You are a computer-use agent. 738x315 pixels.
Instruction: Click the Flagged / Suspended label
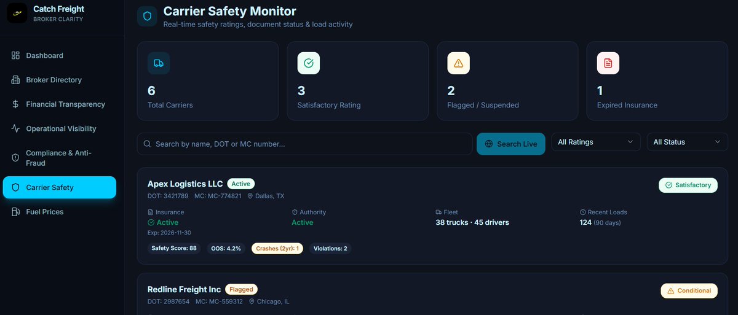click(483, 105)
